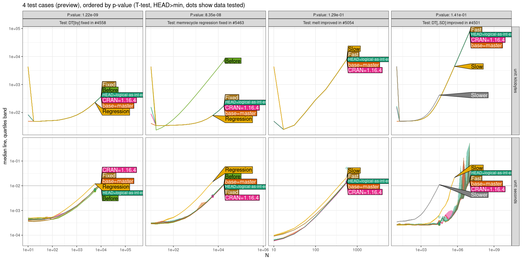Click 'Test: memrecycle regression fixed in #5463' strip

tap(206, 23)
